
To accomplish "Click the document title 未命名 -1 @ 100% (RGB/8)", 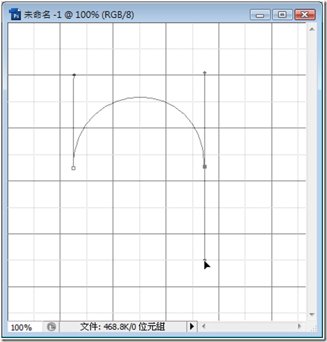I will (x=79, y=15).
